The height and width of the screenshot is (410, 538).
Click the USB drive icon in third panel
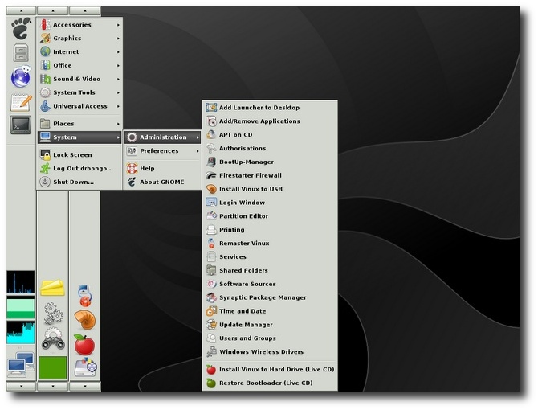coord(84,296)
